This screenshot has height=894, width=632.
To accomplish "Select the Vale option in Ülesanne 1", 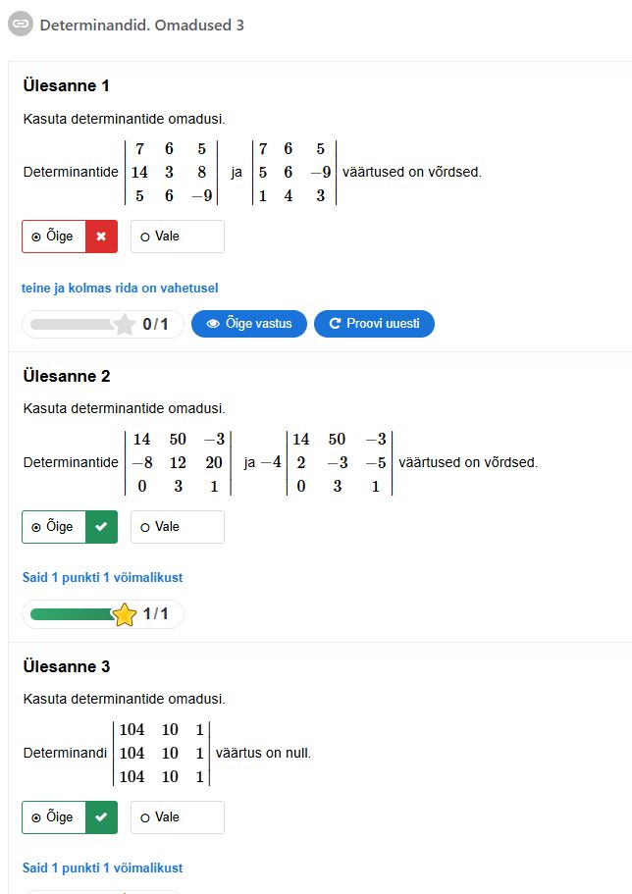I will point(177,237).
